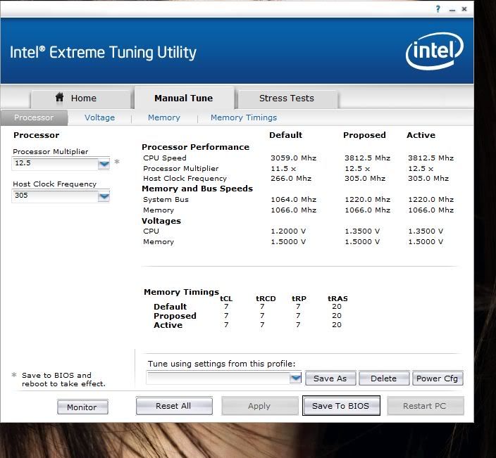
Task: Click the Memory and Bus Speeds heading
Action: point(197,189)
